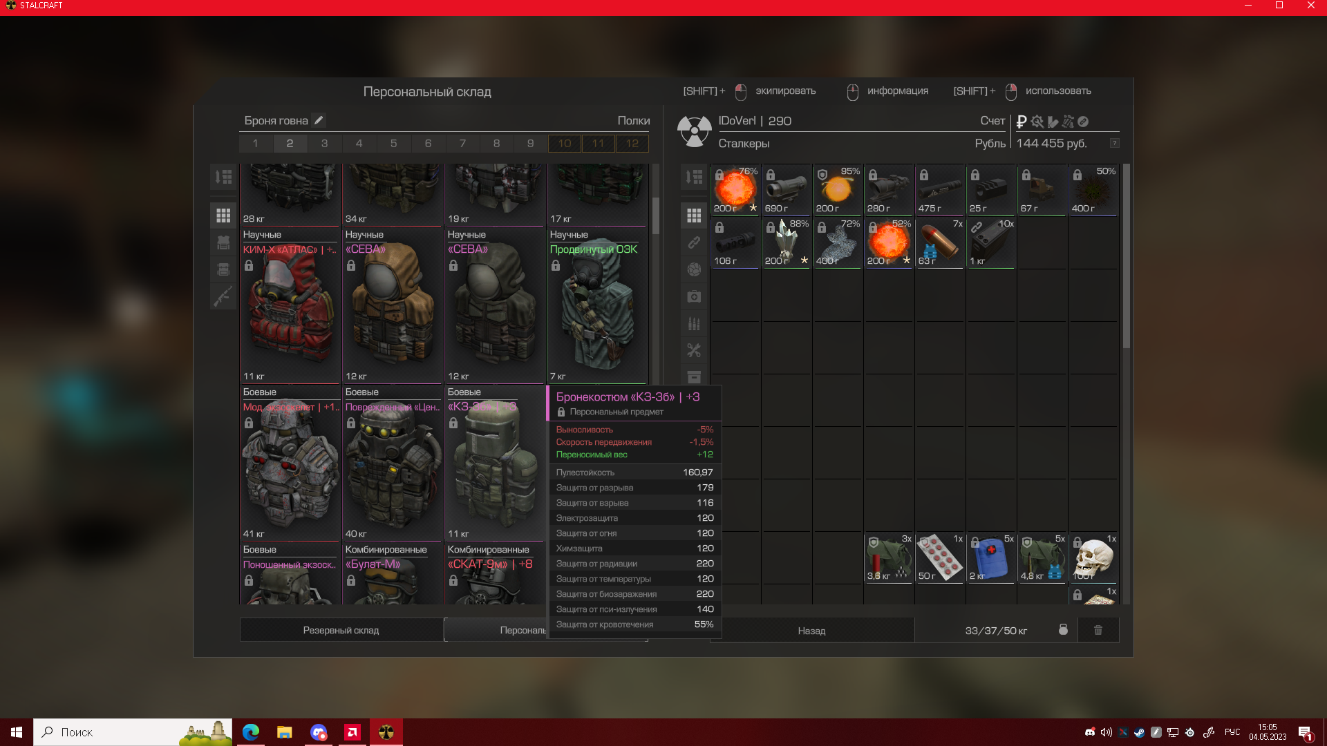This screenshot has width=1327, height=746.
Task: Filter the inventory by medicine kit icon
Action: [x=694, y=296]
